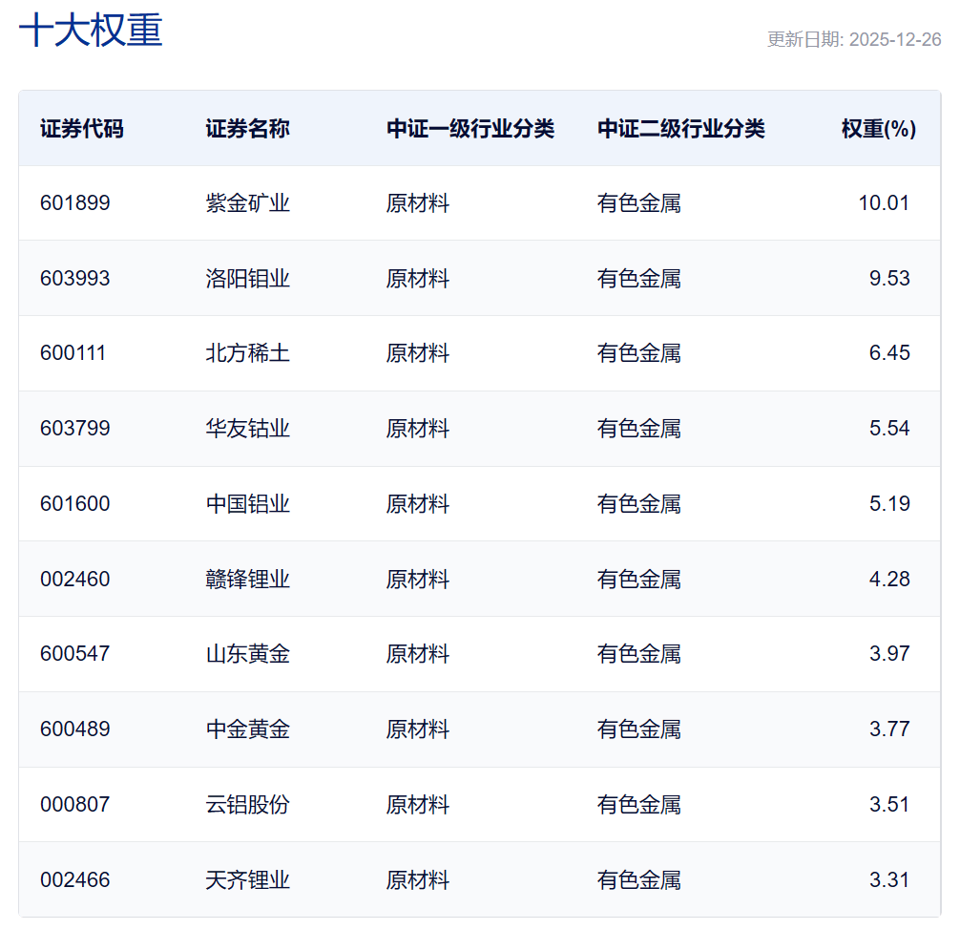Click the 云铝股份 table row

[x=480, y=804]
